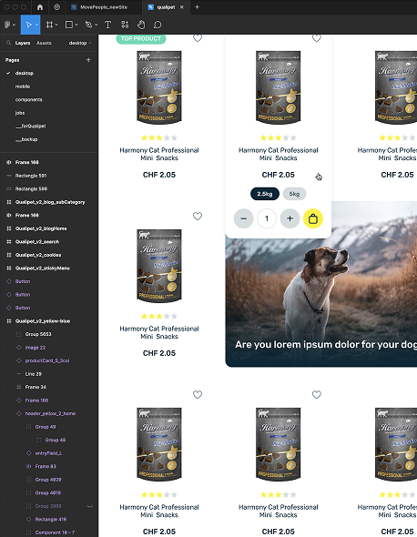417x537 pixels.
Task: Open the Resources tool
Action: (x=125, y=25)
